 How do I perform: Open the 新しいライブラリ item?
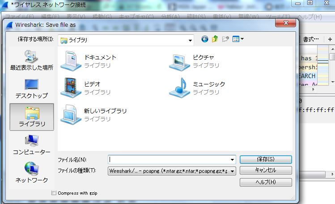93,114
